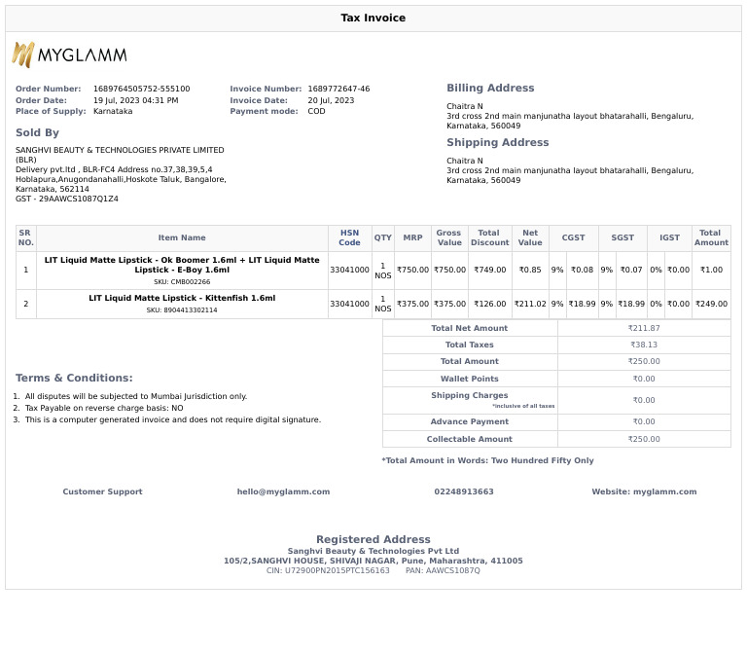This screenshot has height=654, width=747.
Task: Select order date 19 Jul, 2023 04:31 PM
Action: (136, 100)
